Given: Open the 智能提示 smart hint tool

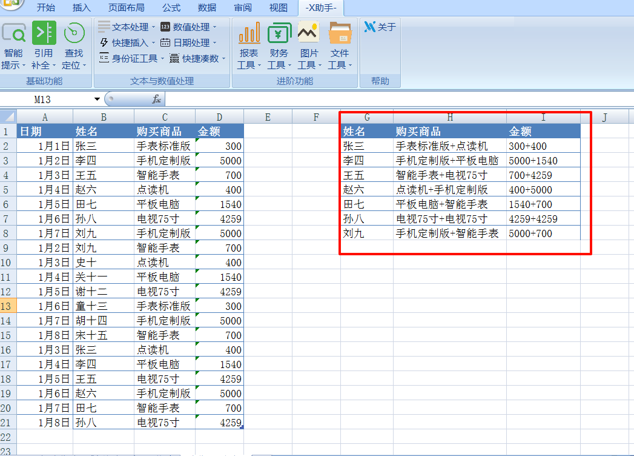Looking at the screenshot, I should (x=14, y=45).
